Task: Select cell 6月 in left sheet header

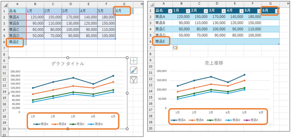Action: 124,11
